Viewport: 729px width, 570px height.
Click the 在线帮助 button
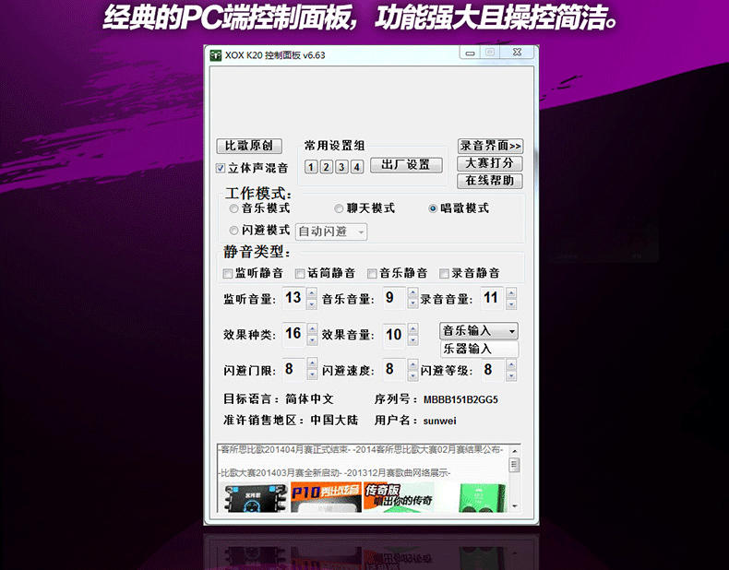tap(490, 181)
